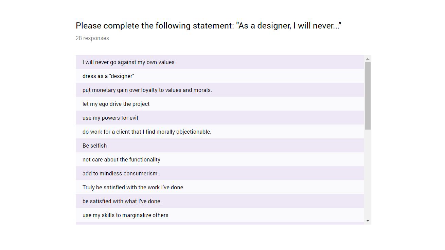The width and height of the screenshot is (445, 250).
Task: Click the empty scrollbar track below the thumb
Action: (x=368, y=173)
